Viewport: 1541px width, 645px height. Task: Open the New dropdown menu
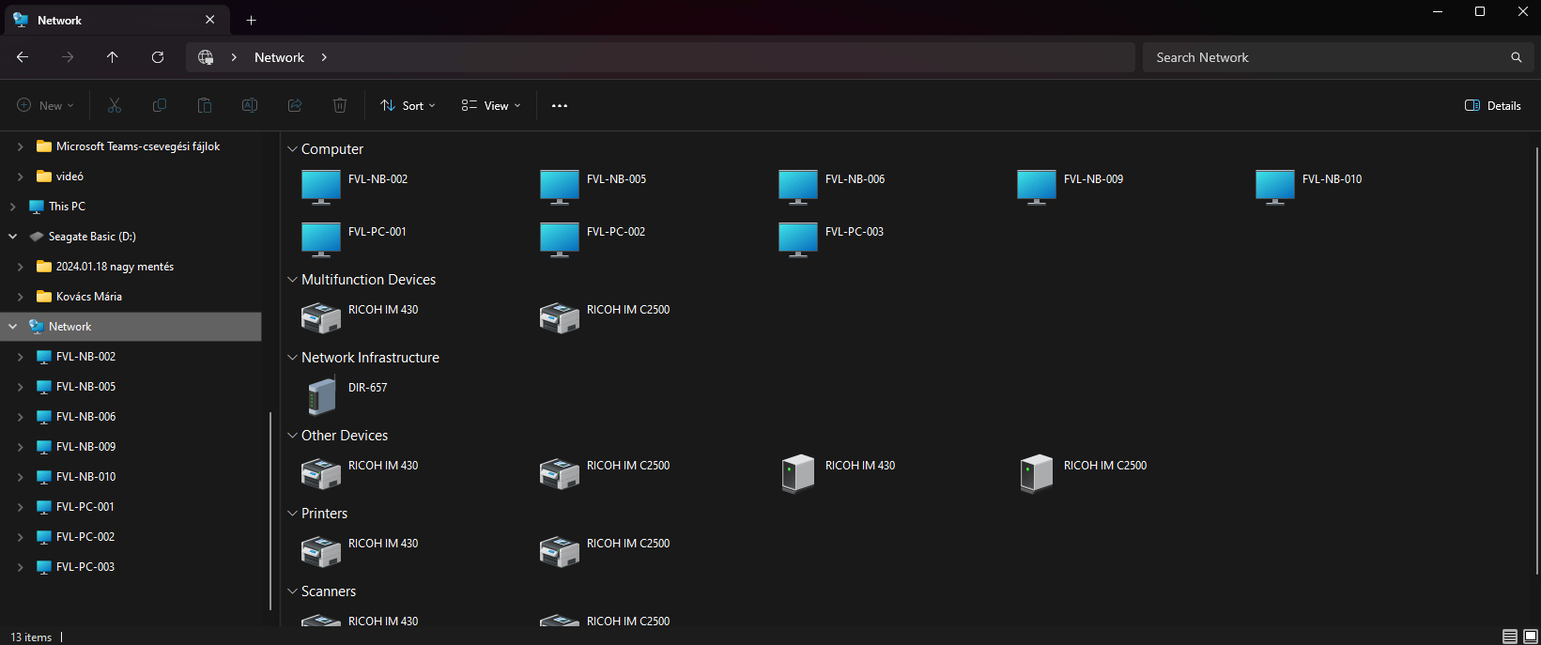tap(45, 105)
